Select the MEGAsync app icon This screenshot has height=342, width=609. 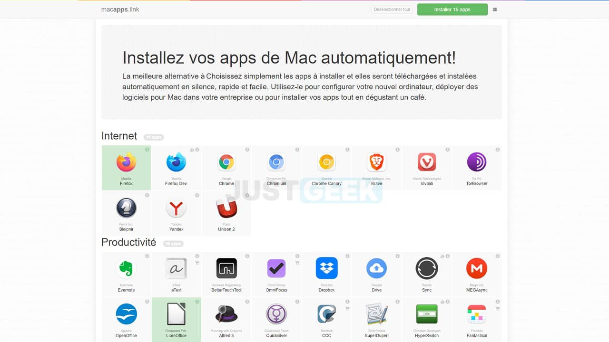click(x=477, y=269)
